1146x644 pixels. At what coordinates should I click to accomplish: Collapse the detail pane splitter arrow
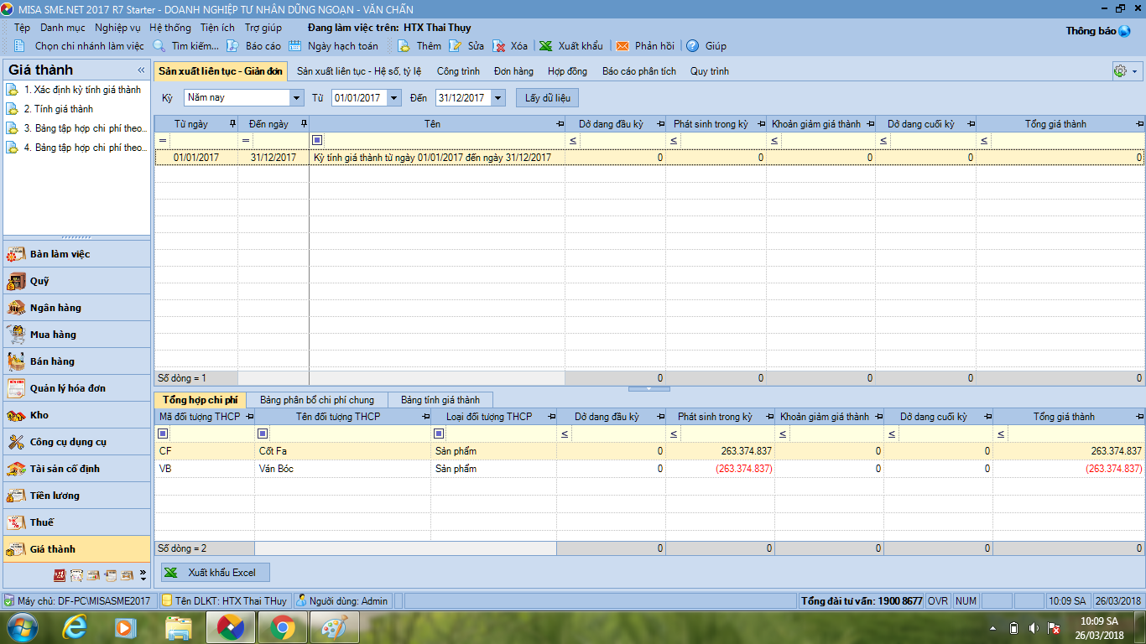click(x=649, y=389)
